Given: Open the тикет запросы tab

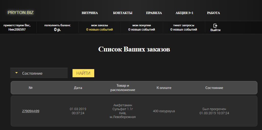Looking at the screenshot, I should point(184,28).
